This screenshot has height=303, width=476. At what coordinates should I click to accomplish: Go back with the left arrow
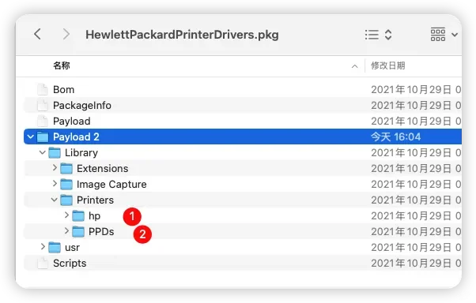point(37,34)
